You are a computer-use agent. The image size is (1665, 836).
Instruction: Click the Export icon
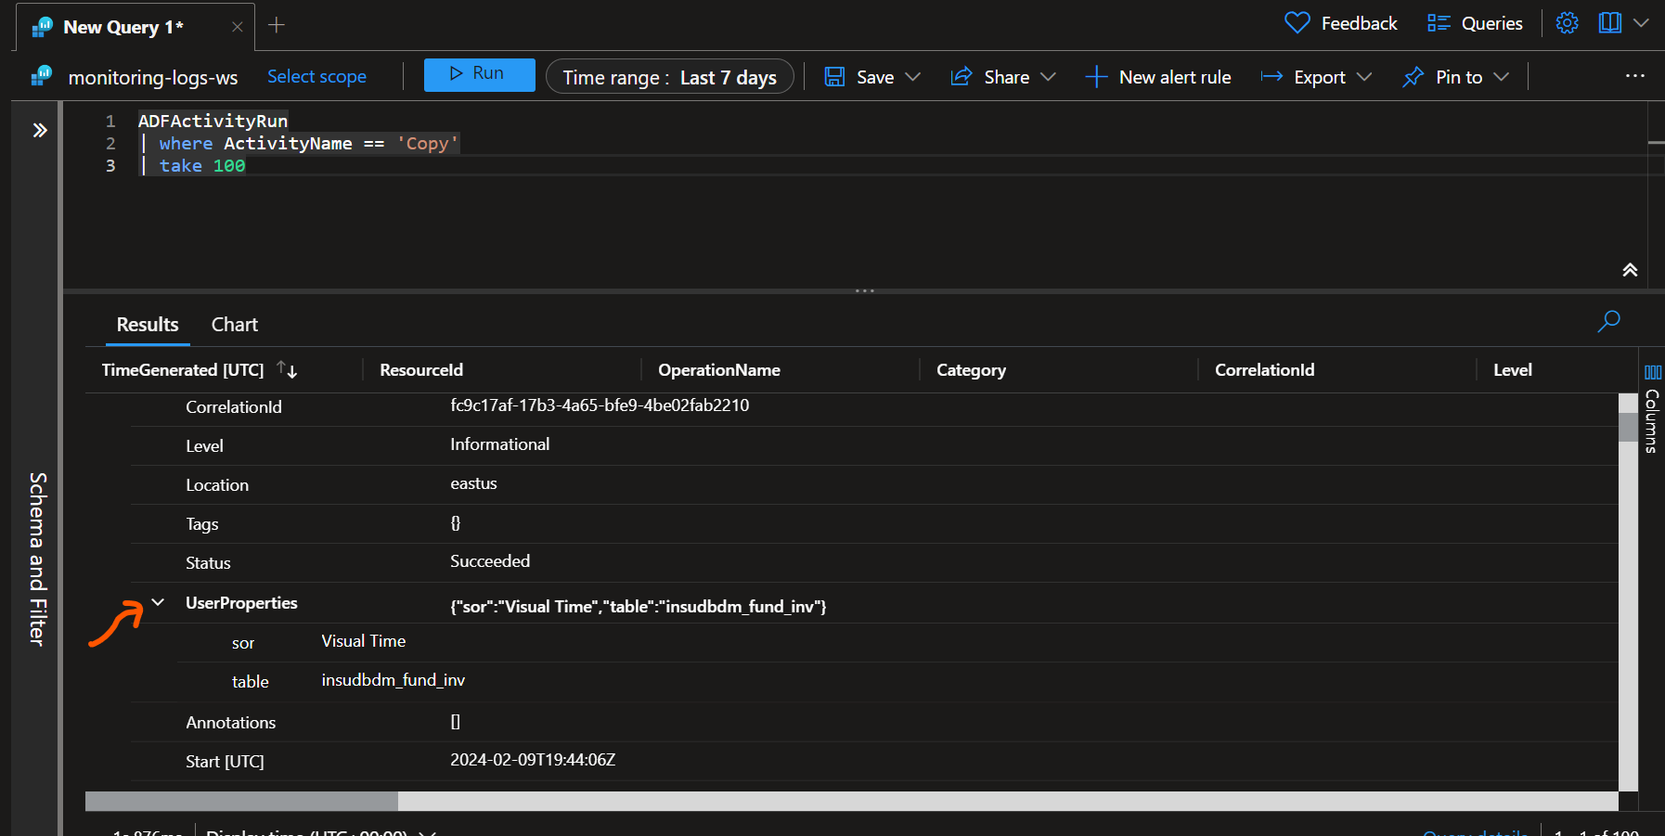(x=1272, y=77)
